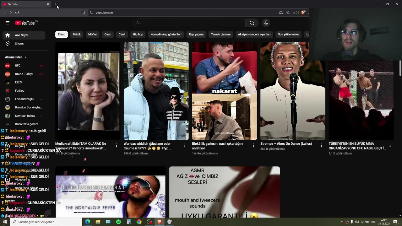Select the Rap yapma filter chip
This screenshot has height=226, width=402.
tap(196, 34)
